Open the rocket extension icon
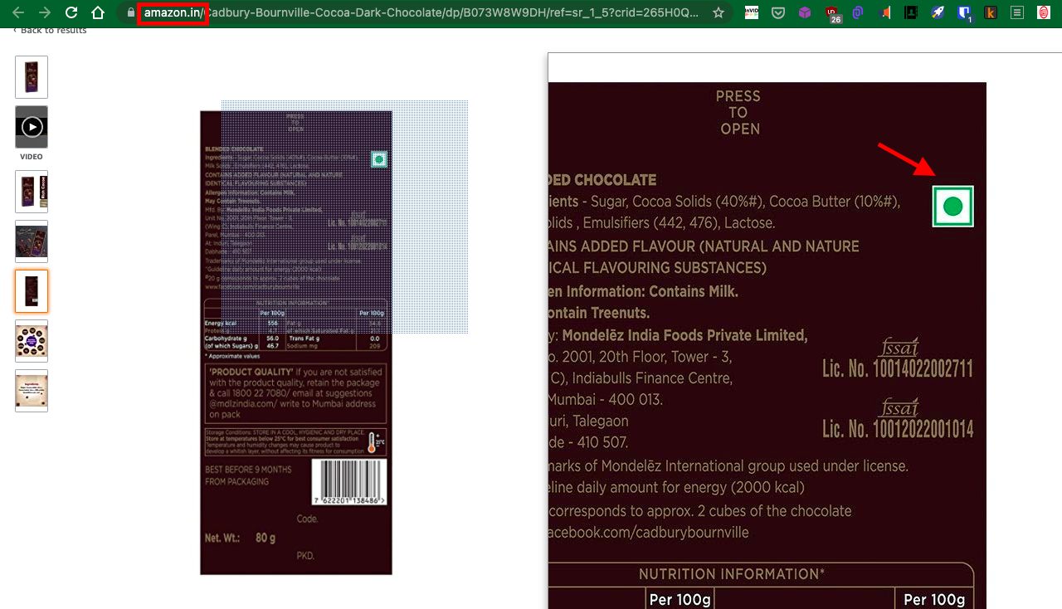 pos(938,12)
